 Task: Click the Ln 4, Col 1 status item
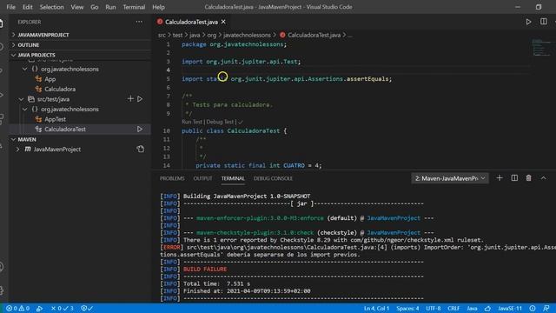376,308
